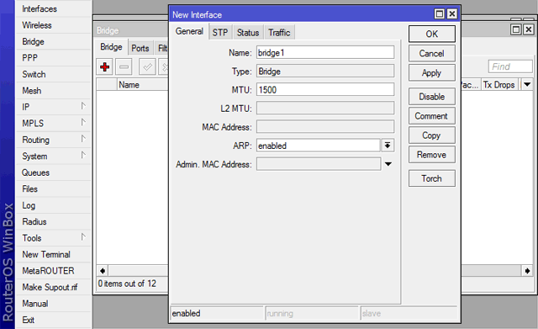Image resolution: width=538 pixels, height=329 pixels.
Task: Open column chooser dropdown beside Tx Drops
Action: [527, 84]
